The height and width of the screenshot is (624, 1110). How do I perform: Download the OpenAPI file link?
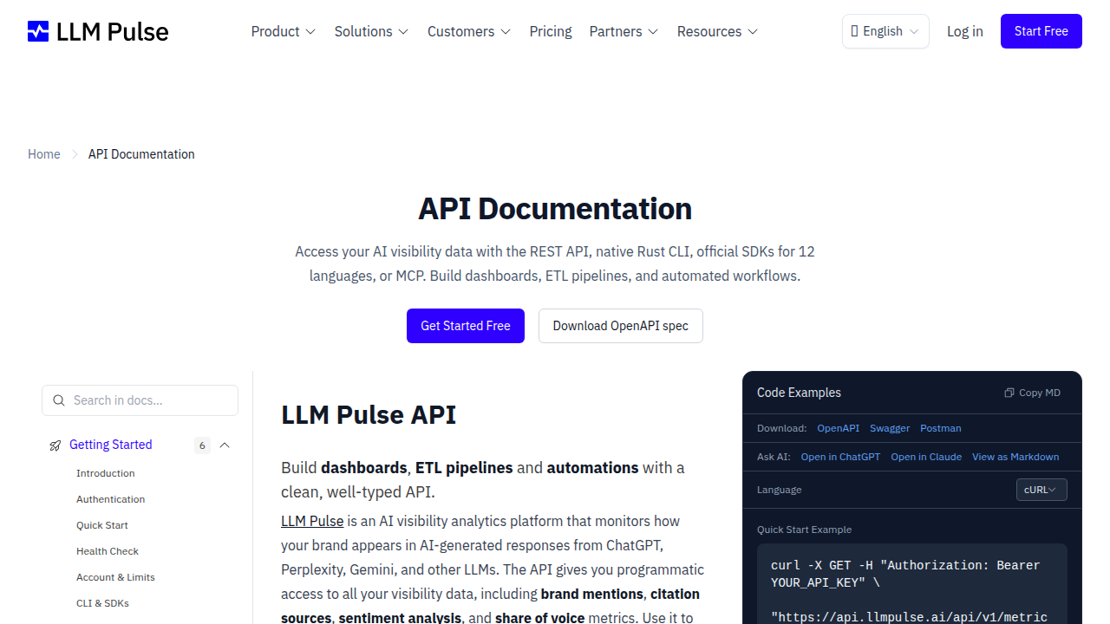[x=839, y=428]
